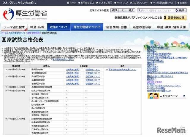Click 厚生労働省について in the breadcrumb
The width and height of the screenshot is (190, 137).
tap(17, 33)
